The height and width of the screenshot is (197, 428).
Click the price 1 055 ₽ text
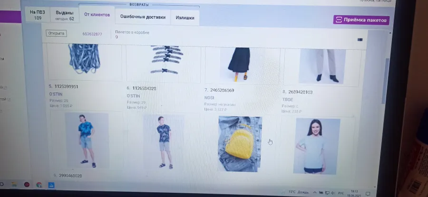(61, 106)
